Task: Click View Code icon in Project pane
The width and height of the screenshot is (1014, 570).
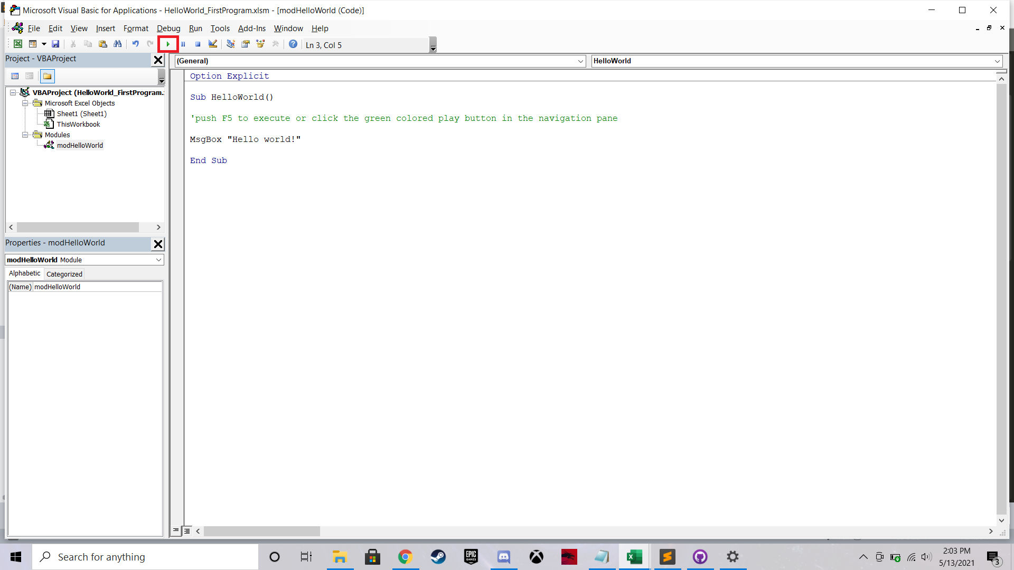Action: coord(15,76)
